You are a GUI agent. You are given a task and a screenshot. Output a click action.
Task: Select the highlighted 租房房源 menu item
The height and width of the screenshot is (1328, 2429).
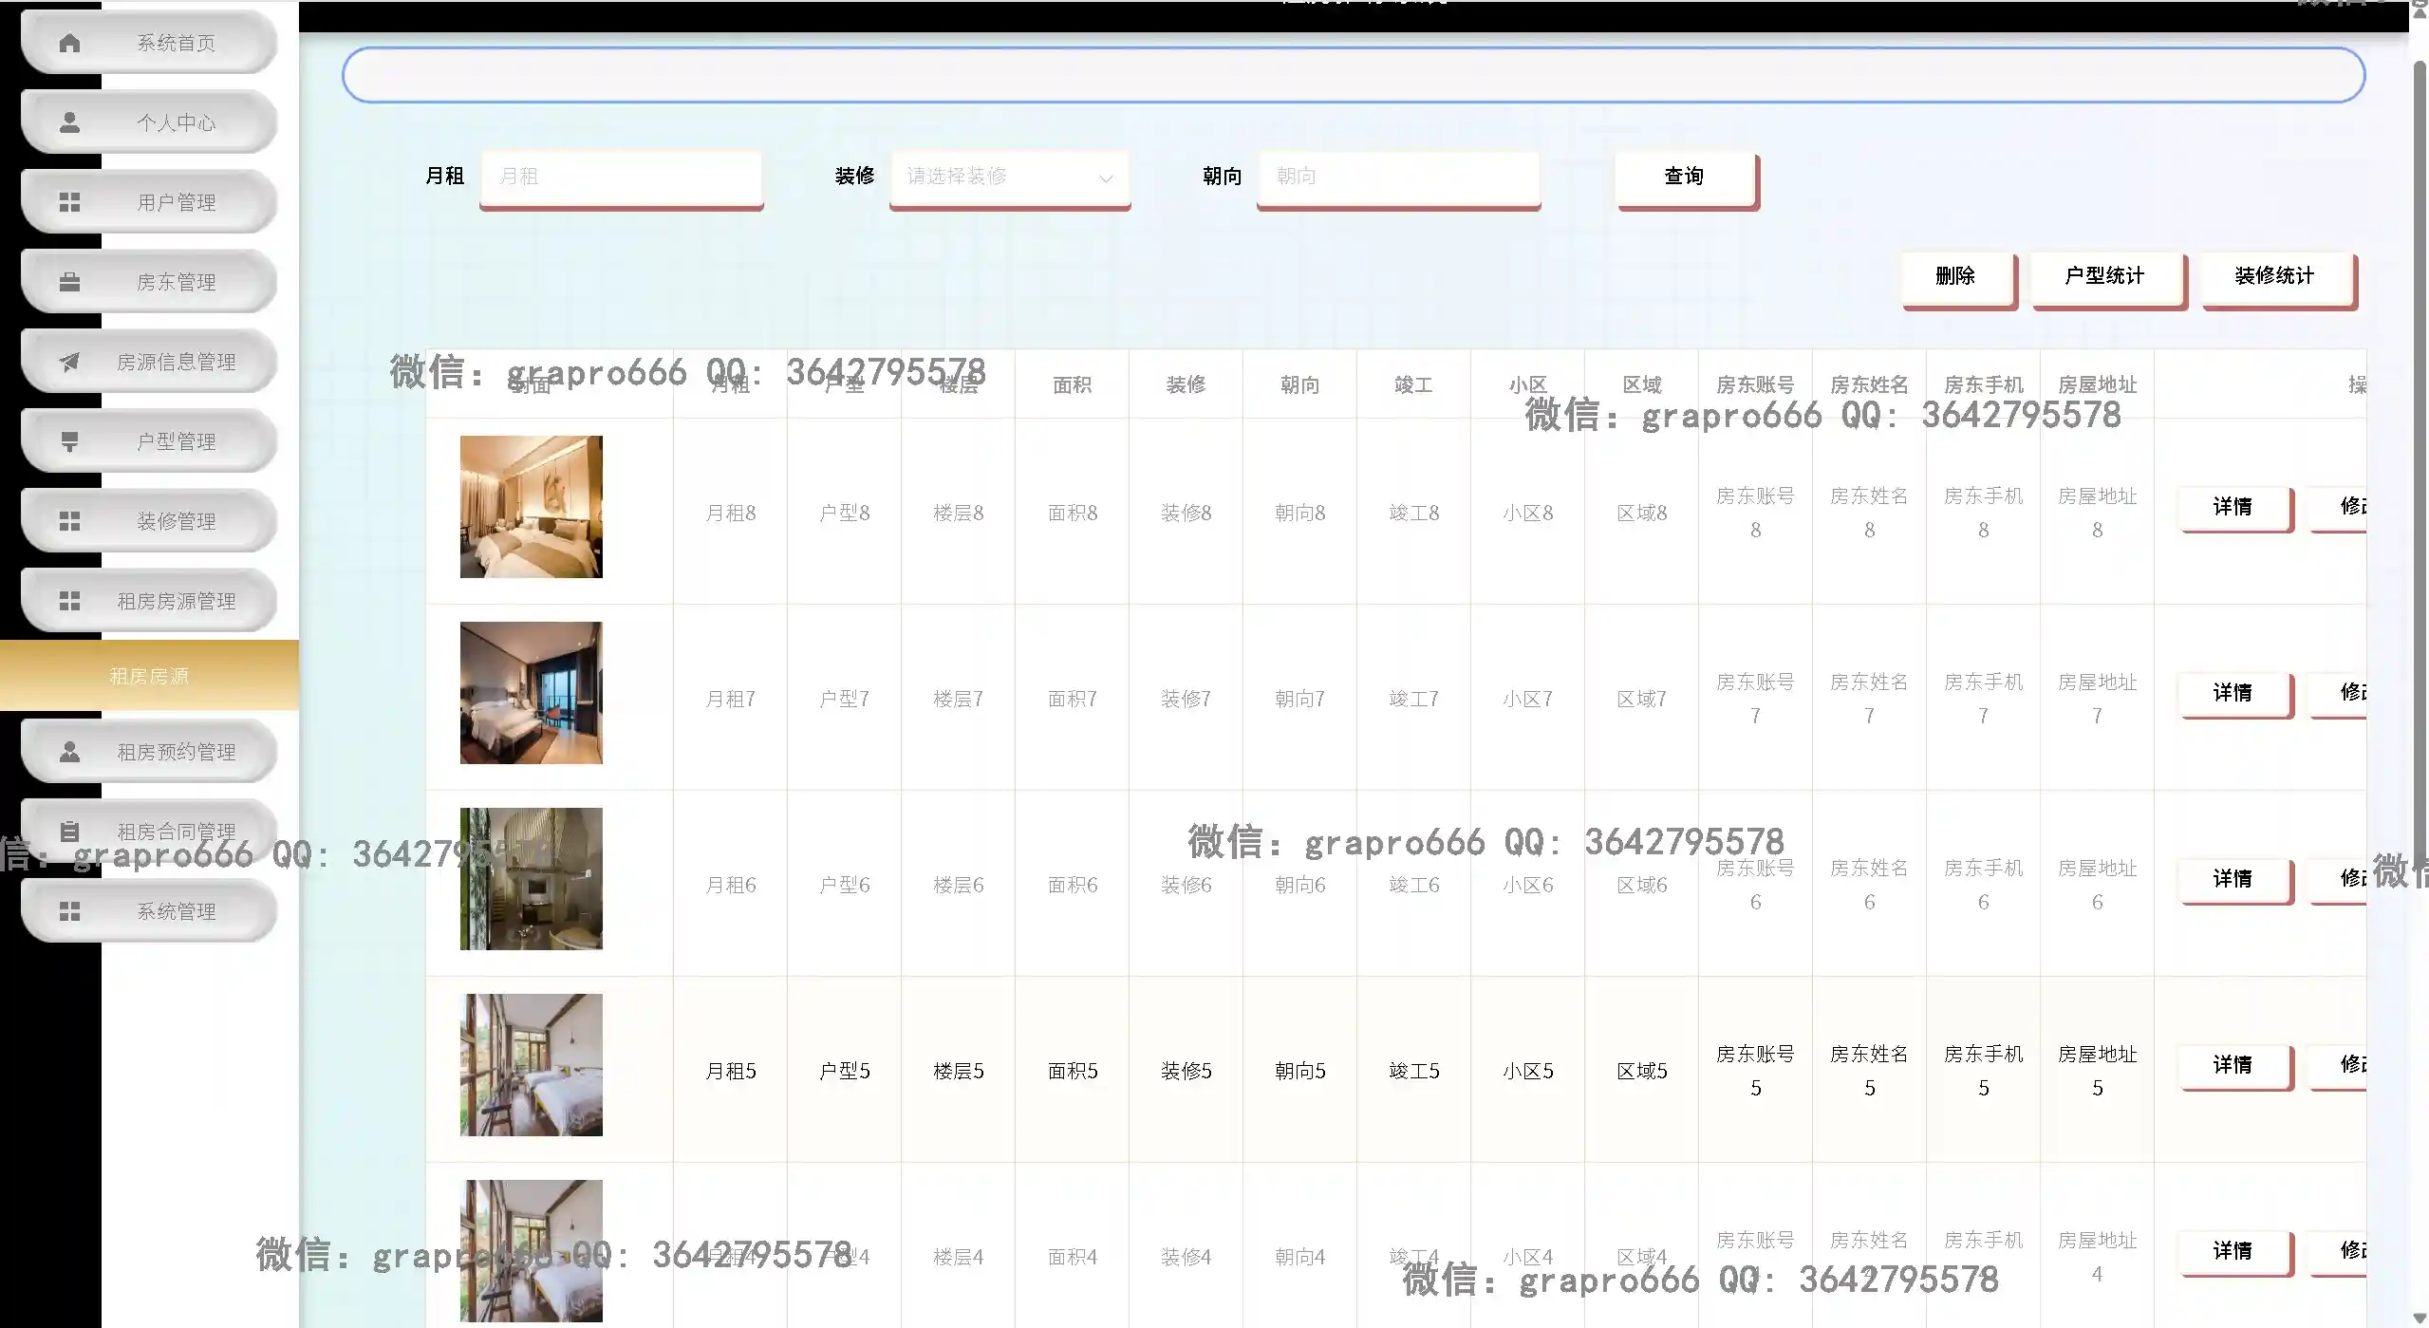pyautogui.click(x=149, y=675)
